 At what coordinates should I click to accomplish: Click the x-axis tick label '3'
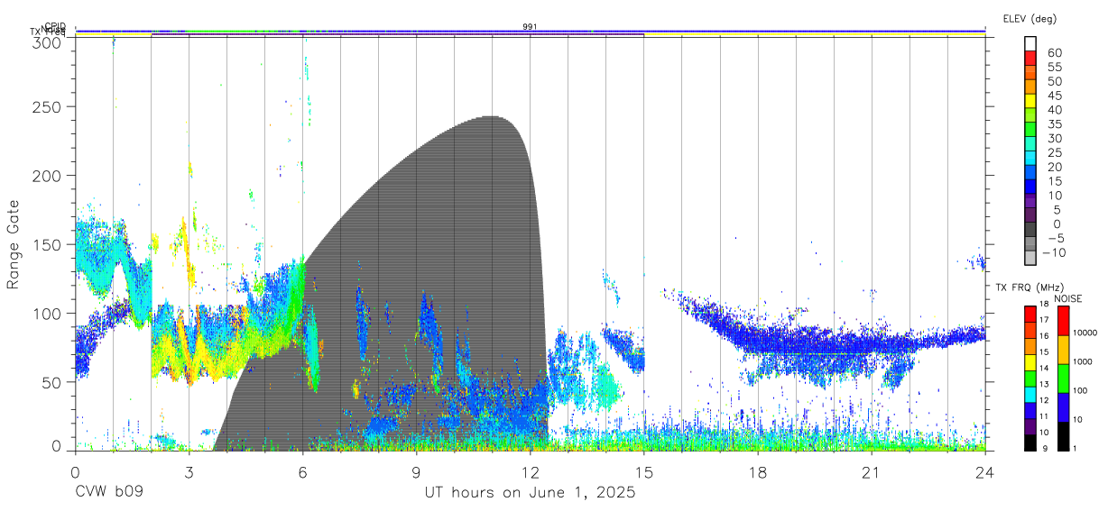pos(189,472)
